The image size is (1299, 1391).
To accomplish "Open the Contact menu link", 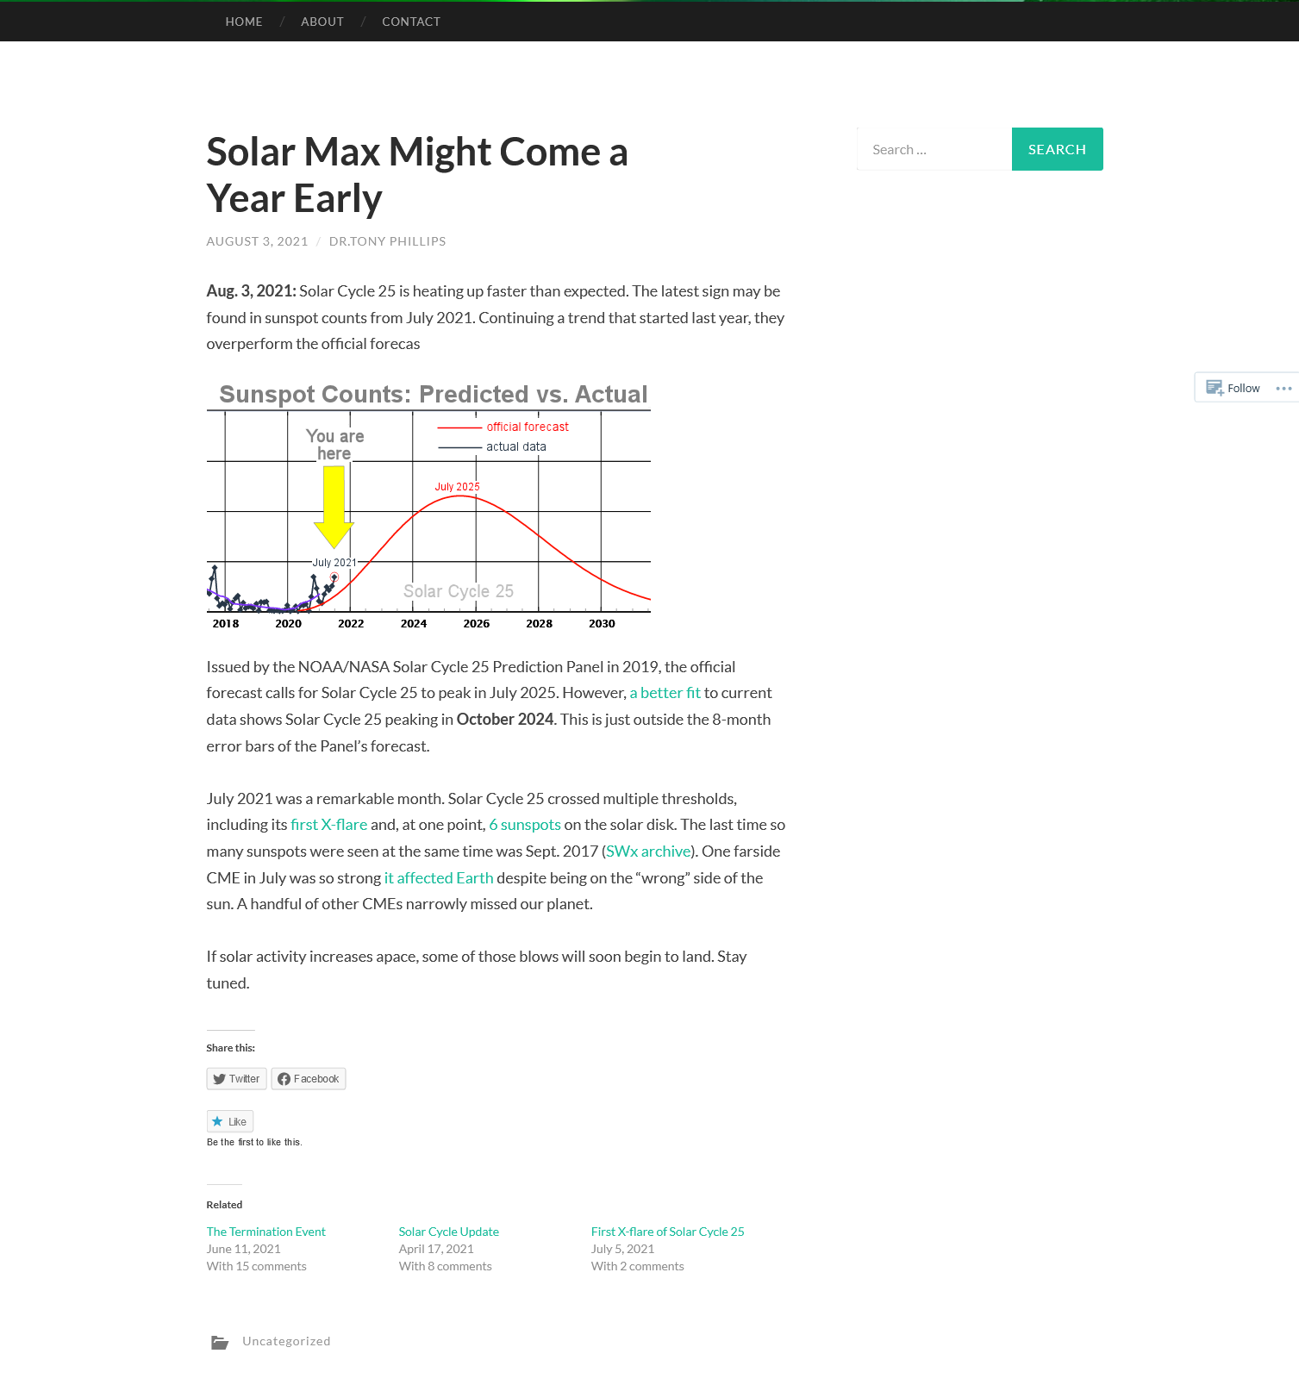I will click(411, 22).
